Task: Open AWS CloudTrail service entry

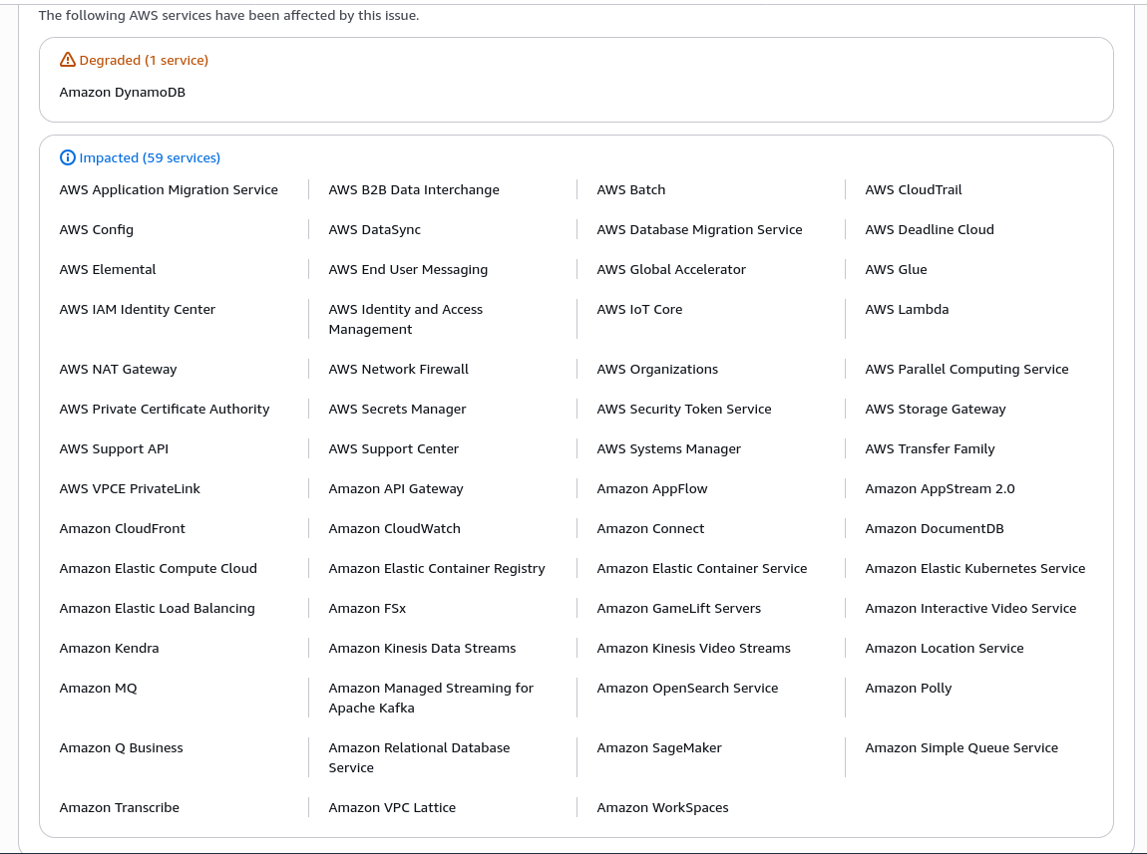Action: [x=913, y=189]
